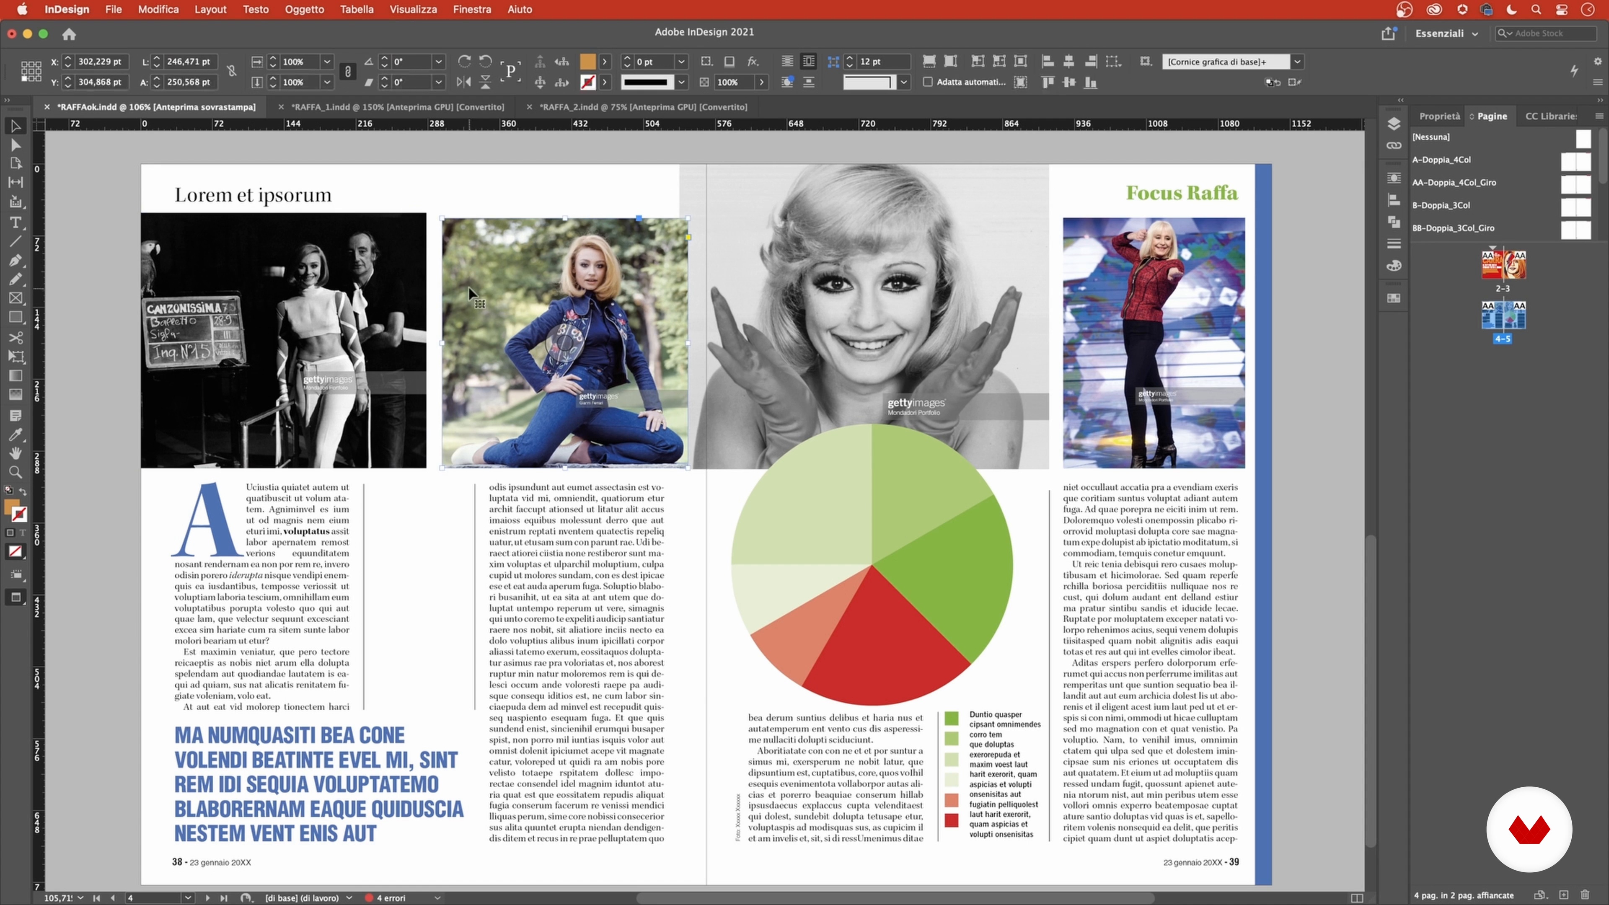Click the flip horizontal icon
This screenshot has width=1609, height=905.
464,82
